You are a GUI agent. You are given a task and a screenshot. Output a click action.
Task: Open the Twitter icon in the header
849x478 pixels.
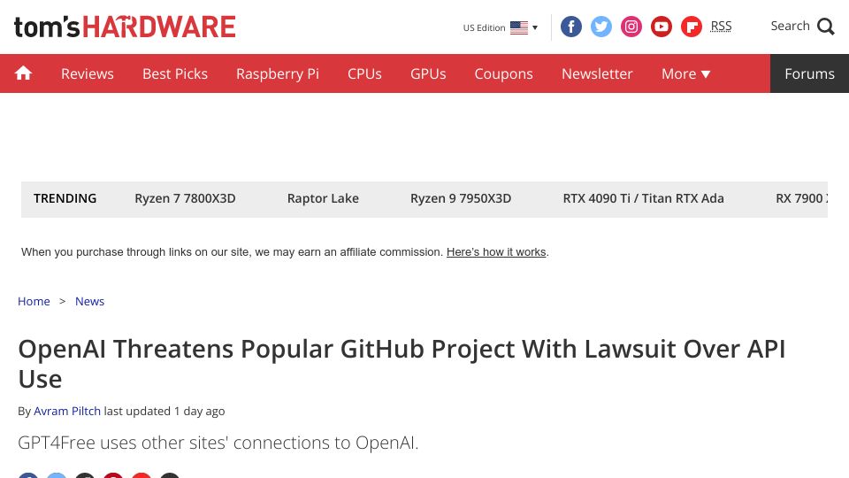(601, 27)
